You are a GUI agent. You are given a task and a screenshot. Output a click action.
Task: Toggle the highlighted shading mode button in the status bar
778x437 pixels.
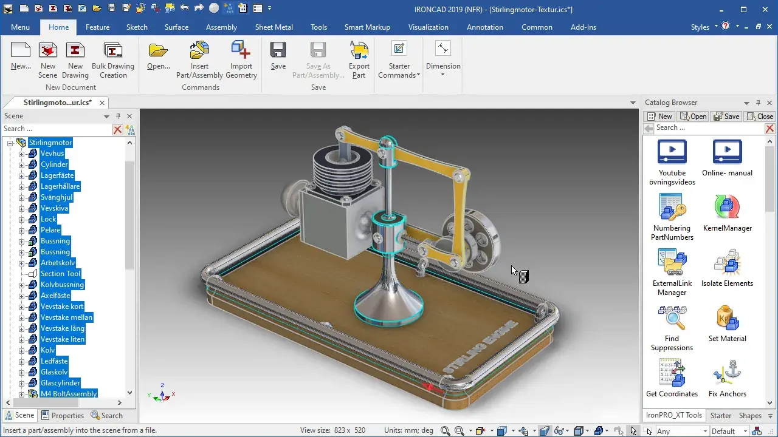pyautogui.click(x=545, y=431)
